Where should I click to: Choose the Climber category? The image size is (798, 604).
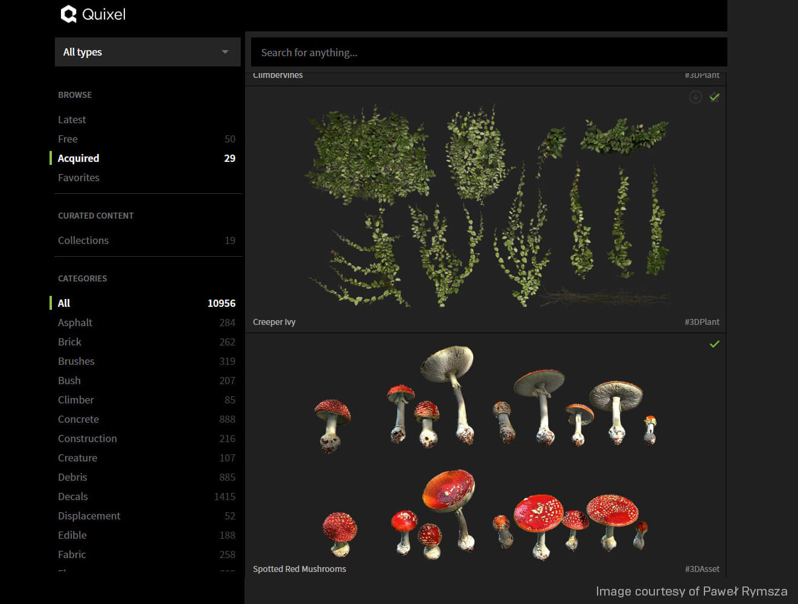(x=75, y=400)
